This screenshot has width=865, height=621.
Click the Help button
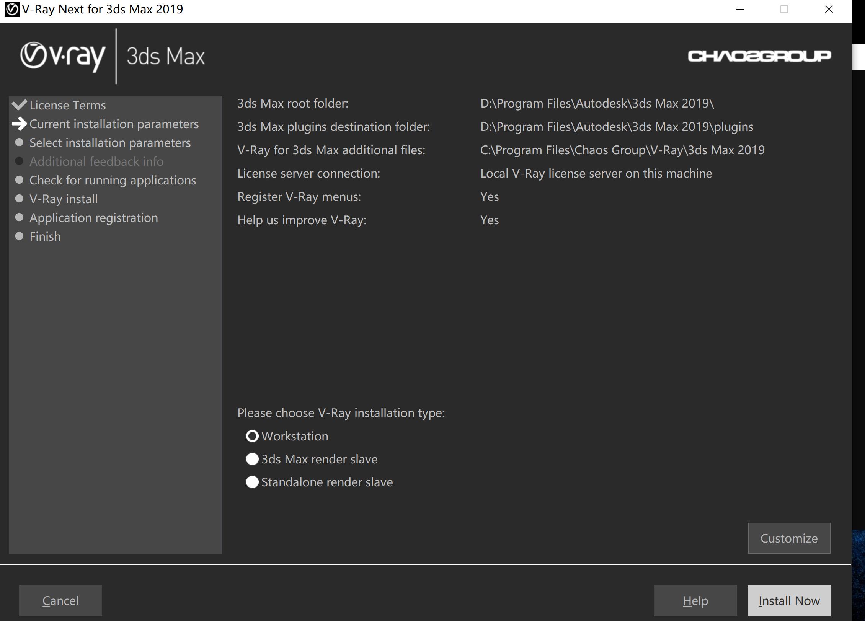(x=694, y=600)
